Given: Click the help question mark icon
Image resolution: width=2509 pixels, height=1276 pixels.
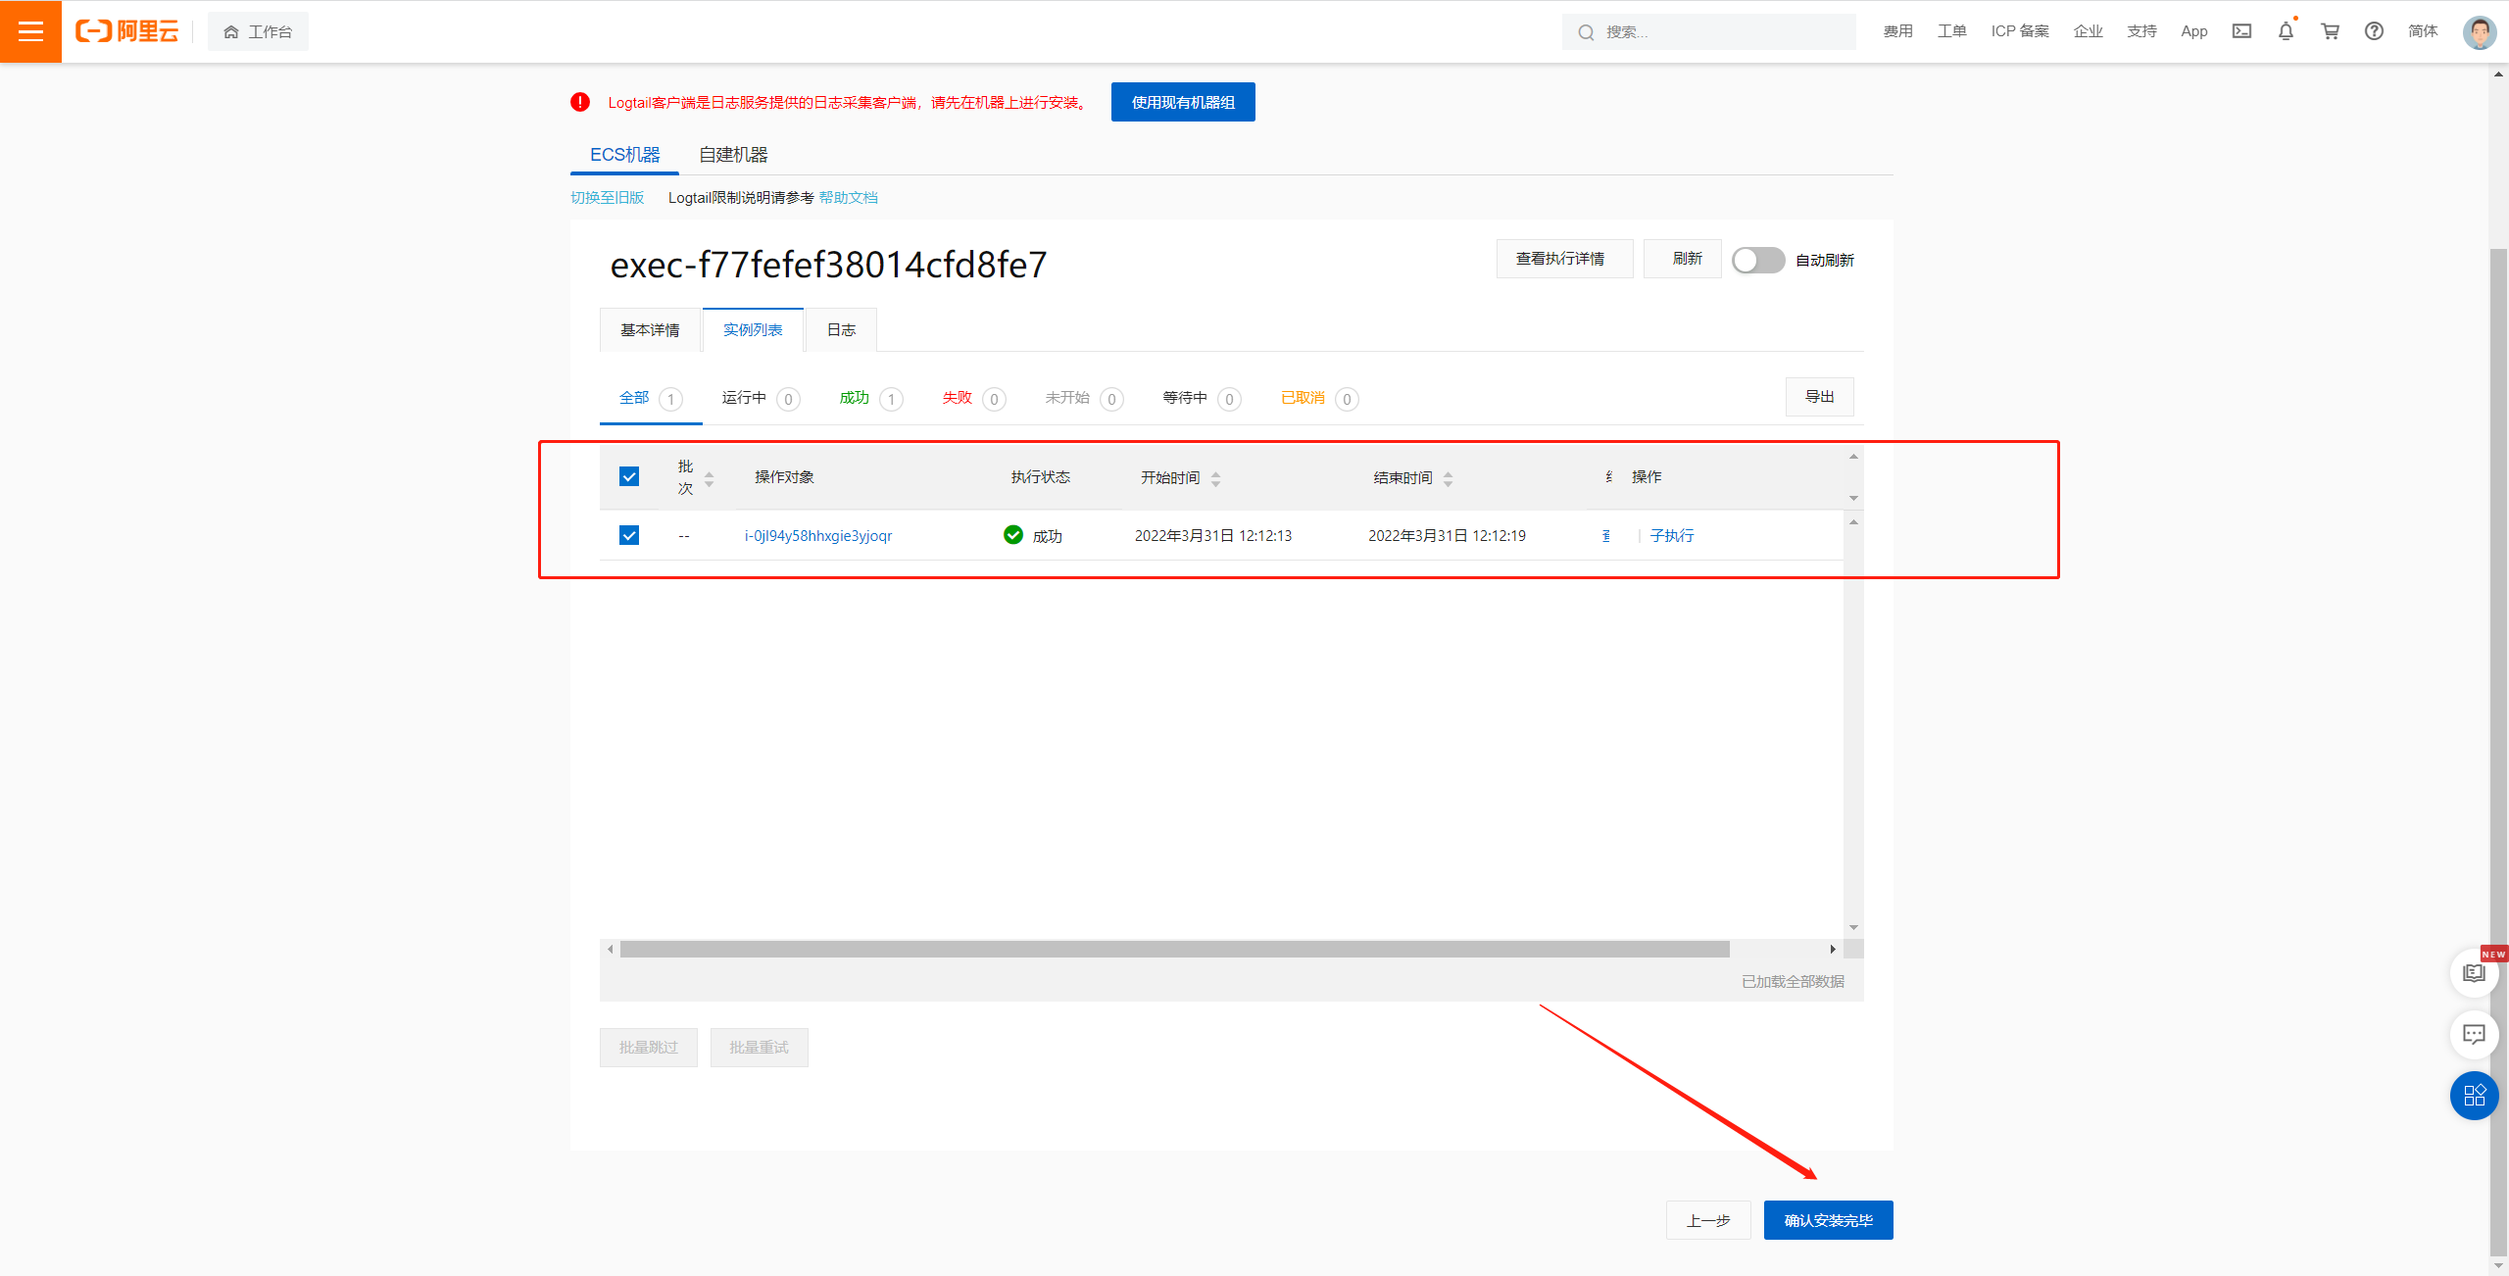Looking at the screenshot, I should coord(2374,31).
